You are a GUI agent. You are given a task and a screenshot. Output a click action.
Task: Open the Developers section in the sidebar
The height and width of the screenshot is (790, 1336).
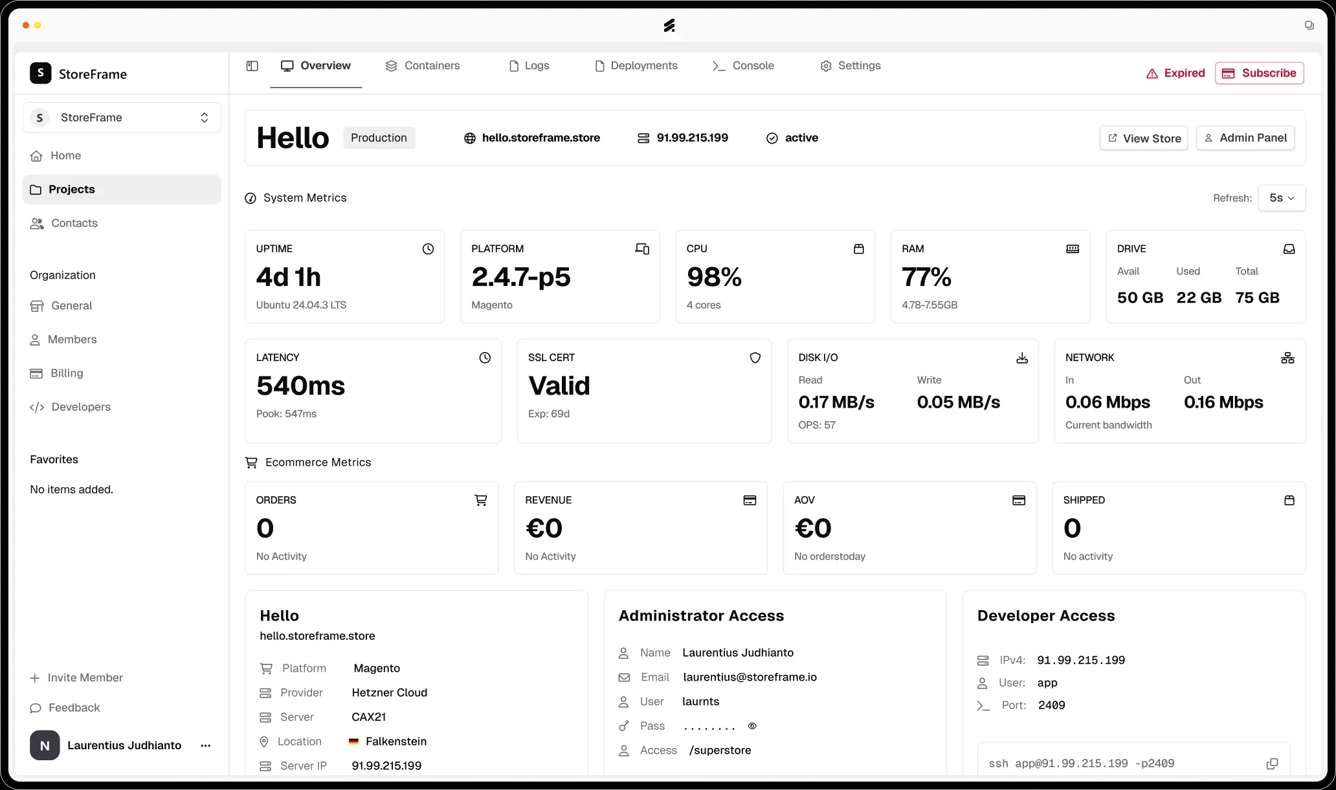coord(80,406)
